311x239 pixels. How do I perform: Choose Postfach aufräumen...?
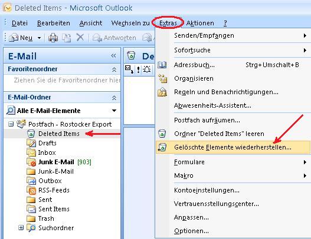(x=233, y=120)
